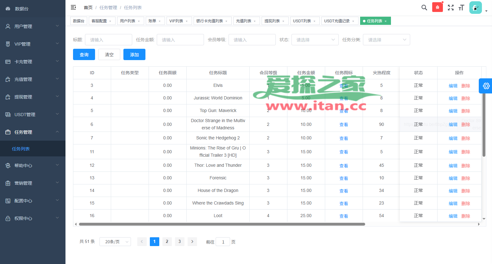492x264 pixels.
Task: Go to the next page arrow
Action: coord(192,241)
